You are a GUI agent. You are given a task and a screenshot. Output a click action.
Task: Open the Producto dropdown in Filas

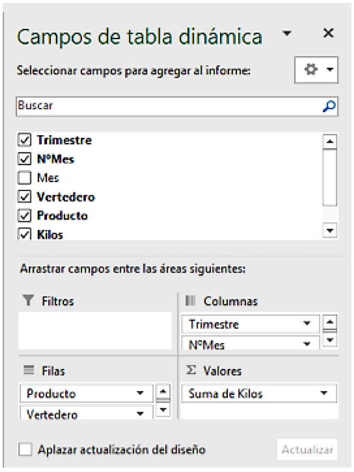pos(140,393)
